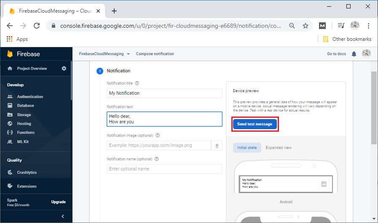Open Chrome three-dot menu
Viewport: 378px width, 223px height.
pos(368,26)
